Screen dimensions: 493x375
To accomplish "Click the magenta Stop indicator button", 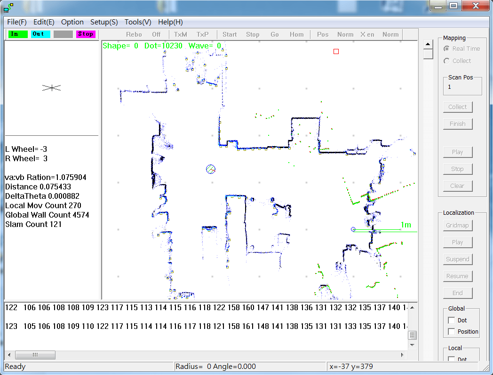I will (86, 34).
